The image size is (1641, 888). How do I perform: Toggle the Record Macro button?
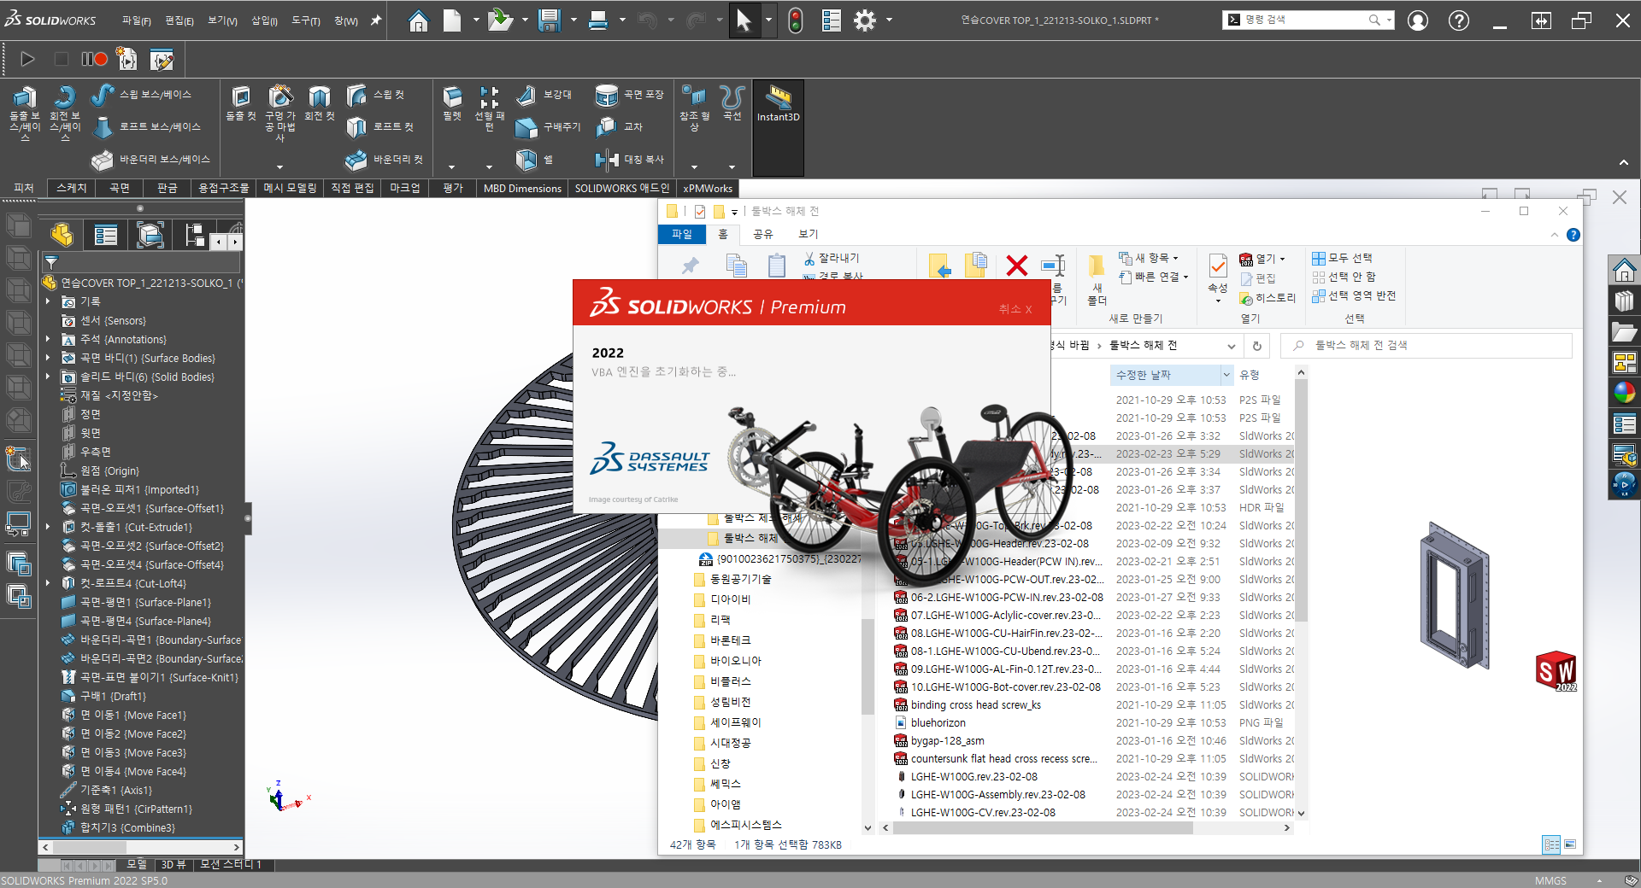(x=94, y=59)
